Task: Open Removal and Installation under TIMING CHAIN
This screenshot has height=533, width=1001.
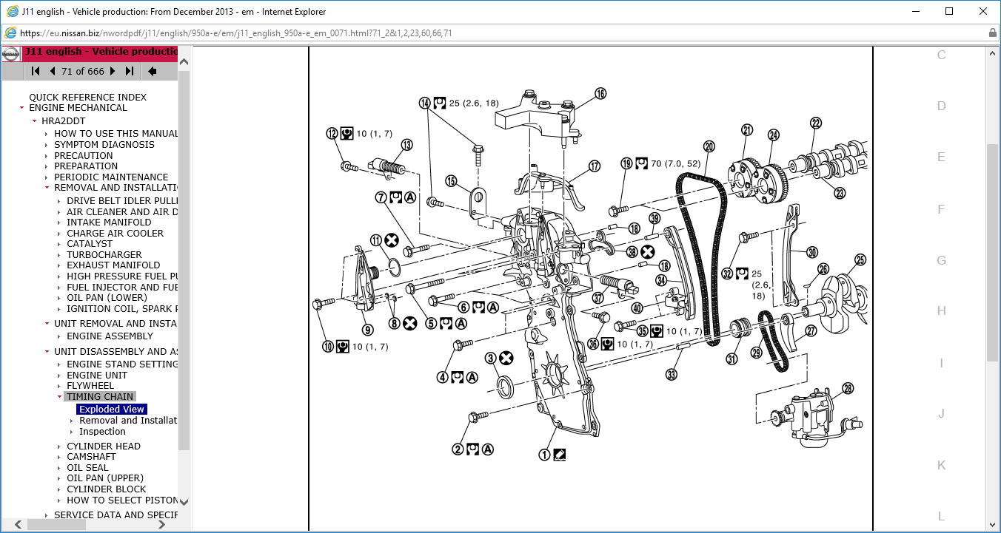Action: point(128,421)
